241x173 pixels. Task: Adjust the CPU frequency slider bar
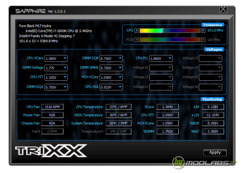point(170,31)
